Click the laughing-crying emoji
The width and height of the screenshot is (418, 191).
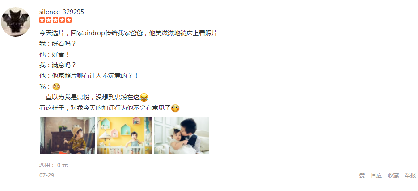[x=144, y=98]
